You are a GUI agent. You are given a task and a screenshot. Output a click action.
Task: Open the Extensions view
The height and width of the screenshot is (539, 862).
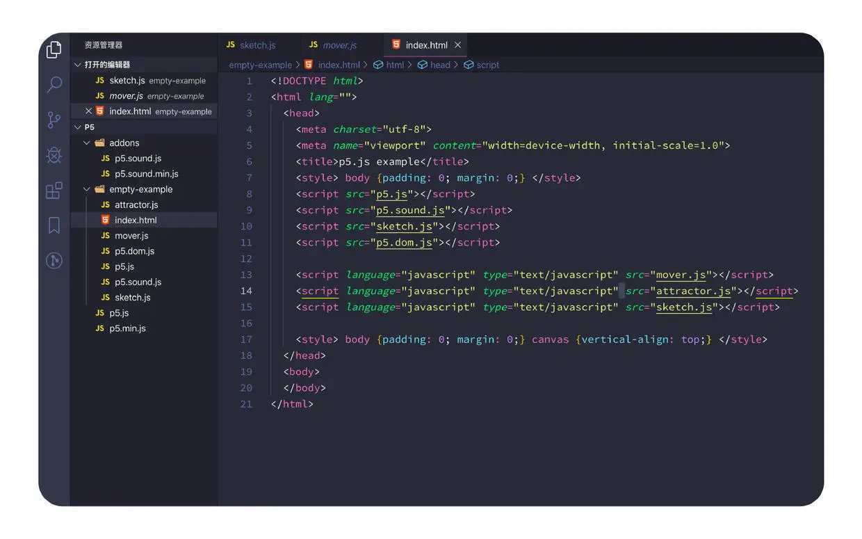point(54,190)
